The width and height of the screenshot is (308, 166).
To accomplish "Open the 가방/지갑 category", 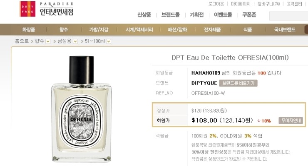I will click(x=99, y=29).
